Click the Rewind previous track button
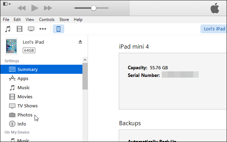Image resolution: width=227 pixels, height=142 pixels. pyautogui.click(x=22, y=8)
